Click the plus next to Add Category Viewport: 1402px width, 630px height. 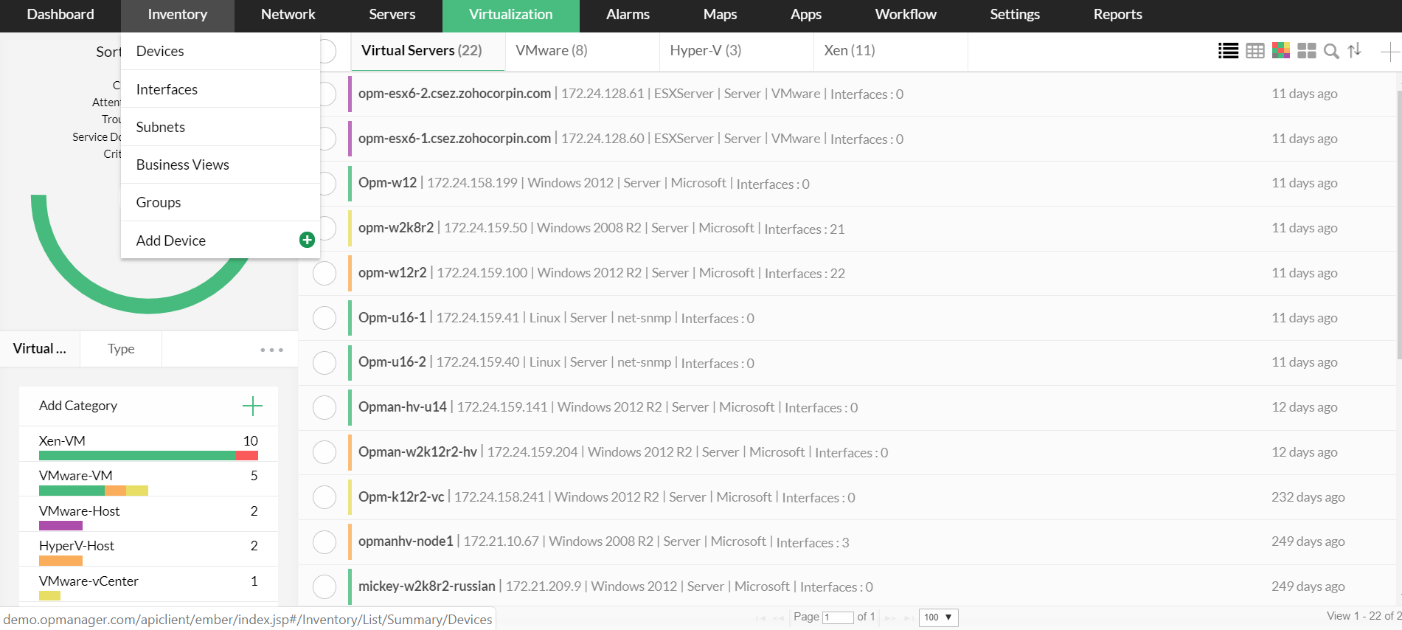252,406
